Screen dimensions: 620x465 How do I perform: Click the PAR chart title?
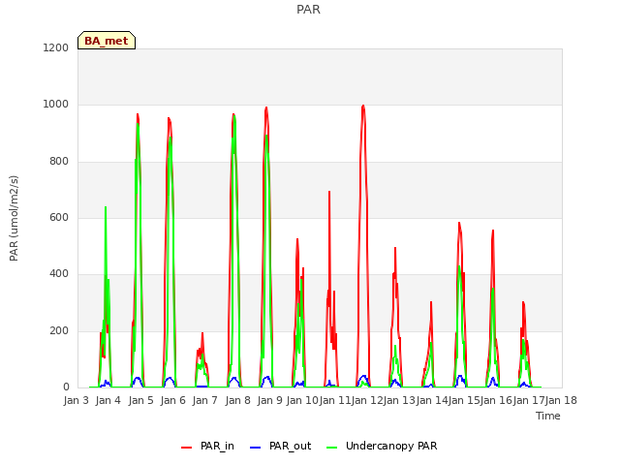pos(308,9)
